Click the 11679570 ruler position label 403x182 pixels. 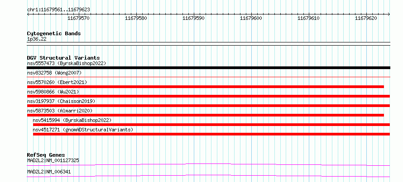pos(79,19)
